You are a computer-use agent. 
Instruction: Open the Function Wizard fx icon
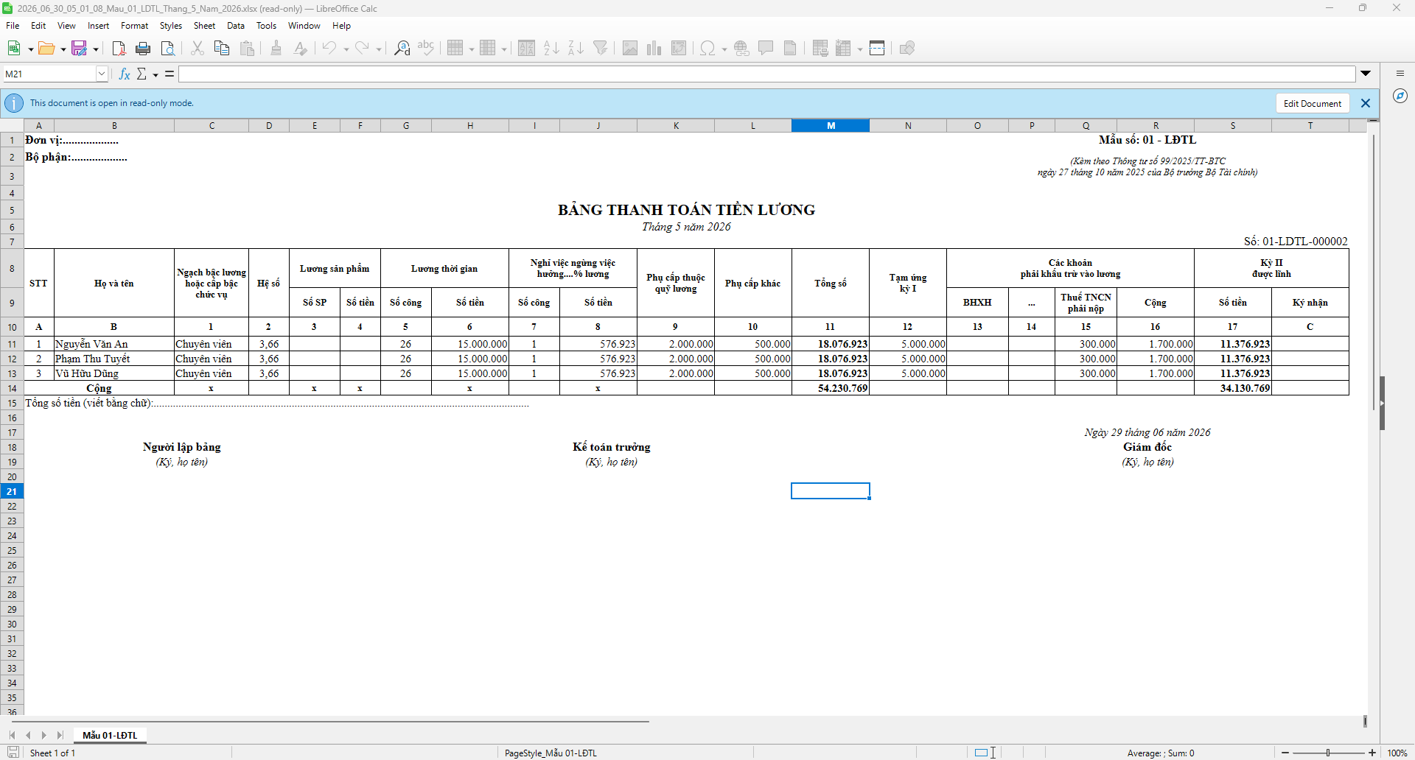pos(125,74)
